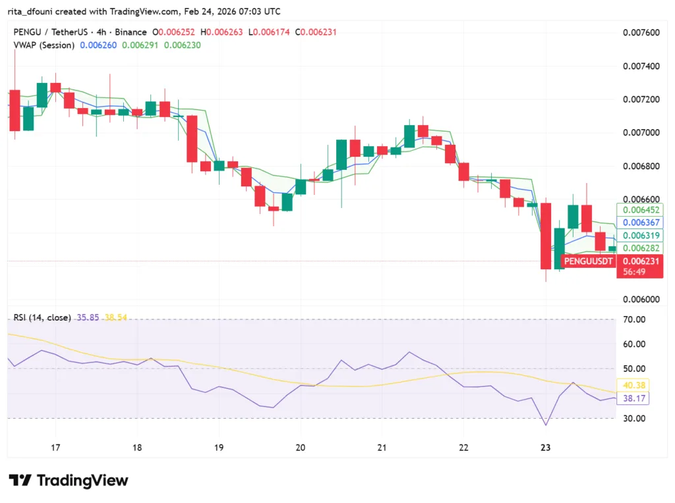
Task: Click the purple RSI reading 35.85
Action: tap(88, 317)
